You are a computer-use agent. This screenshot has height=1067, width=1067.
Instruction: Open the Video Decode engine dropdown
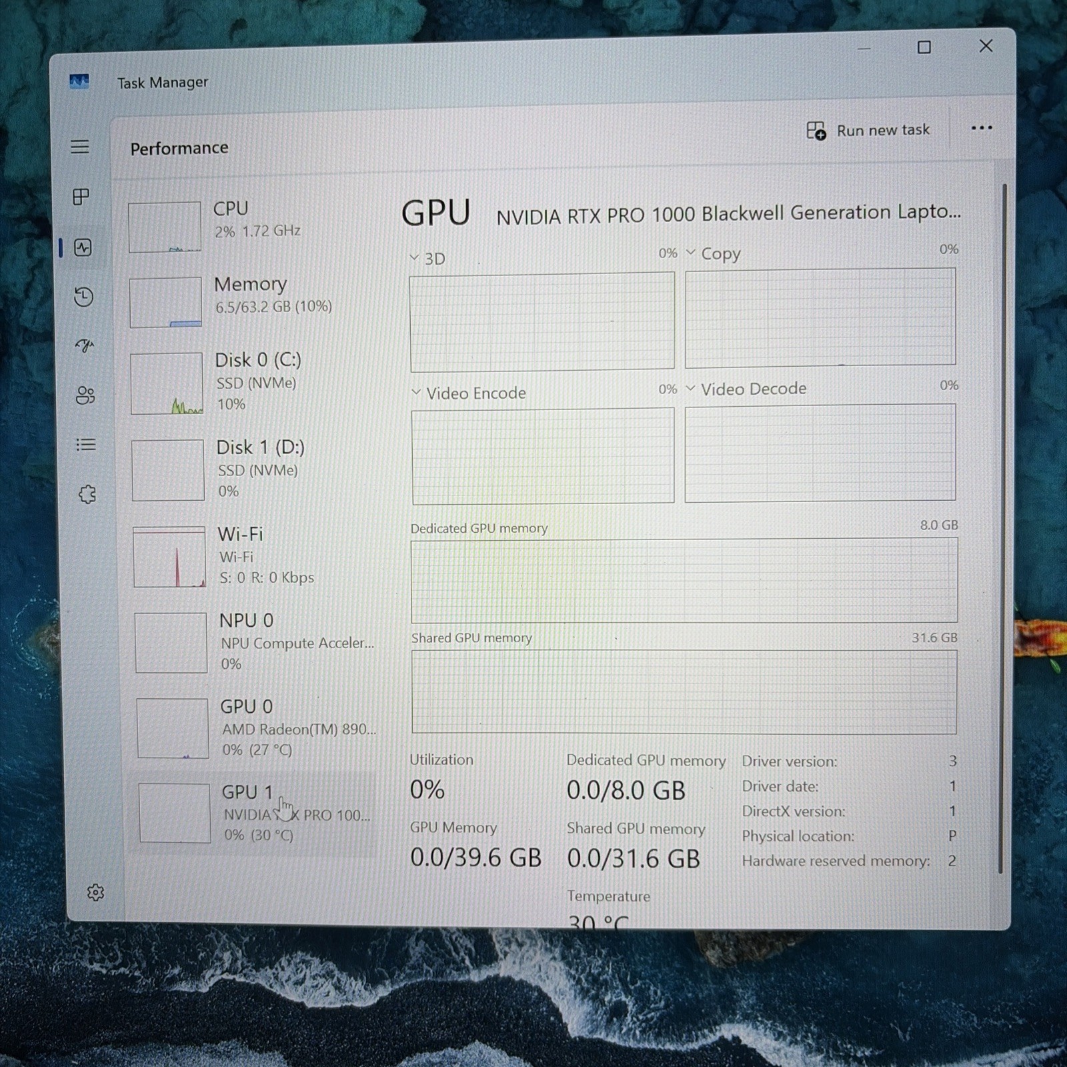pos(691,388)
